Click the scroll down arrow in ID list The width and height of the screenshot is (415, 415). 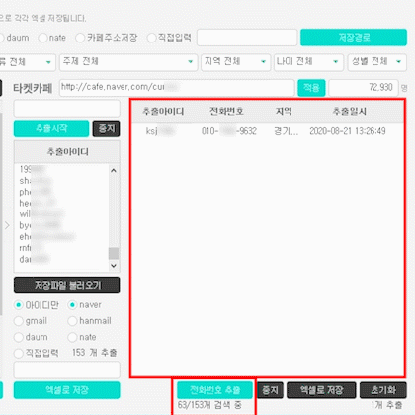click(x=114, y=266)
